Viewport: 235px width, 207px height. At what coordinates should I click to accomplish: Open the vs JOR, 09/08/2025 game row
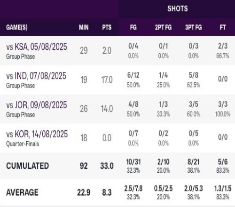(117, 109)
